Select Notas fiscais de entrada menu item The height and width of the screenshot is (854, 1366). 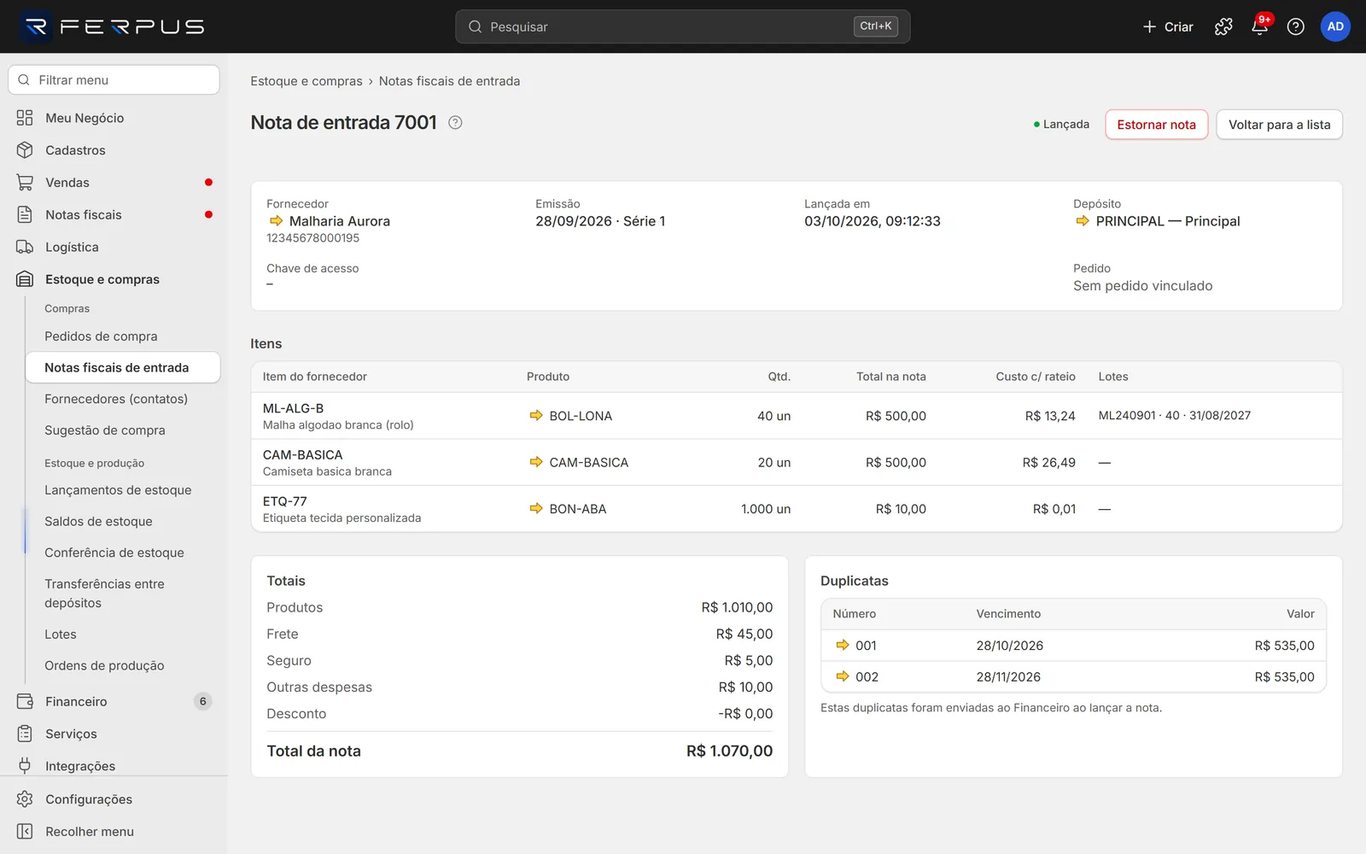(123, 367)
